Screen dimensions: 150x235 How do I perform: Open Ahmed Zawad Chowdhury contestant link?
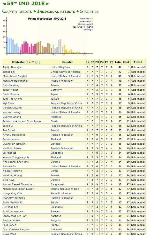(18, 184)
